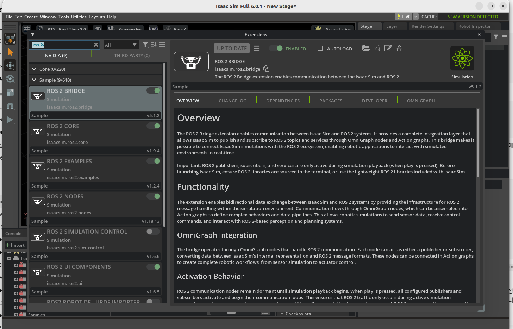Image resolution: width=513 pixels, height=329 pixels.
Task: Switch to the PACKAGES tab
Action: [331, 101]
